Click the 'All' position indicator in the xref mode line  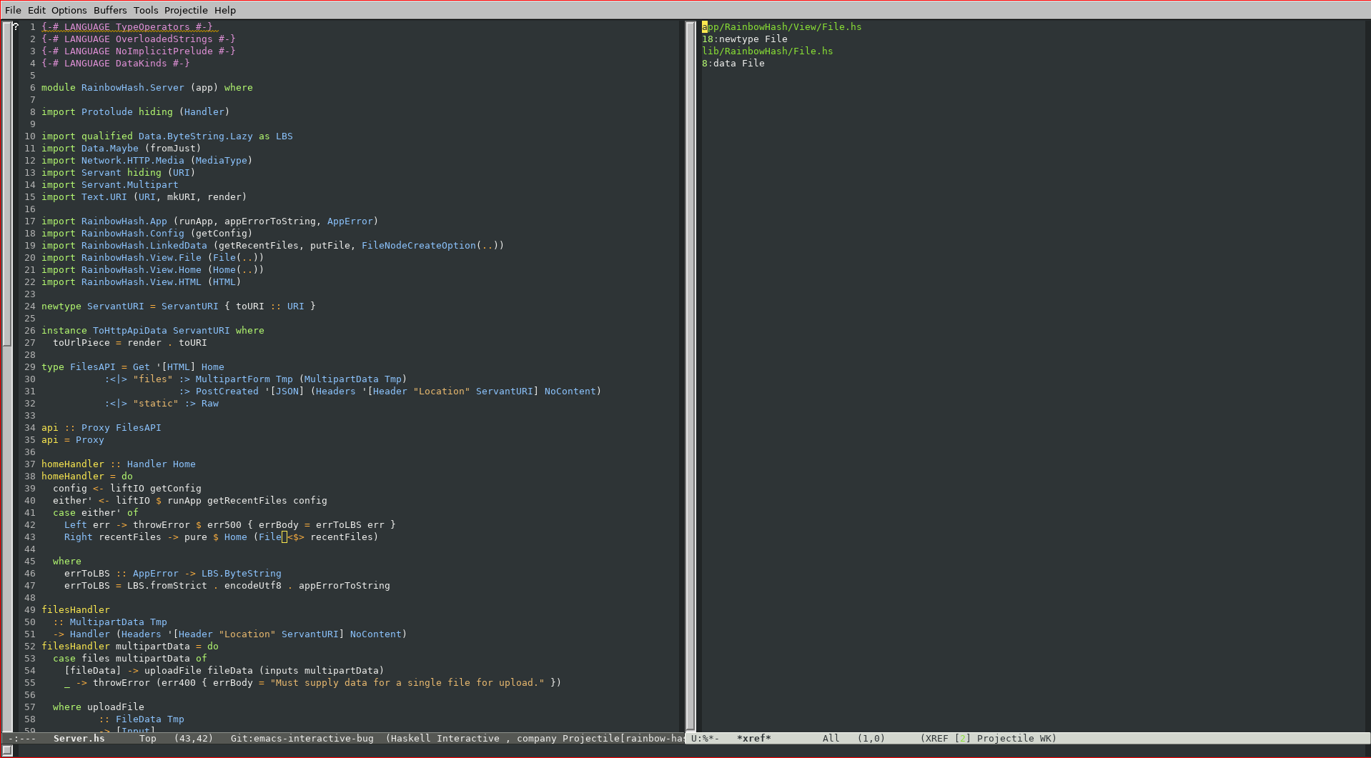pyautogui.click(x=831, y=739)
